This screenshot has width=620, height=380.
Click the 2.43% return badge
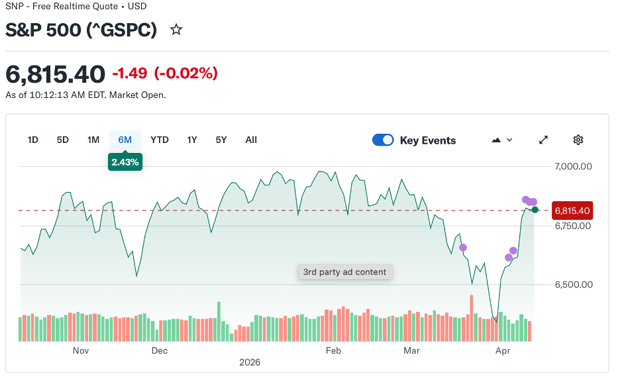pyautogui.click(x=125, y=162)
